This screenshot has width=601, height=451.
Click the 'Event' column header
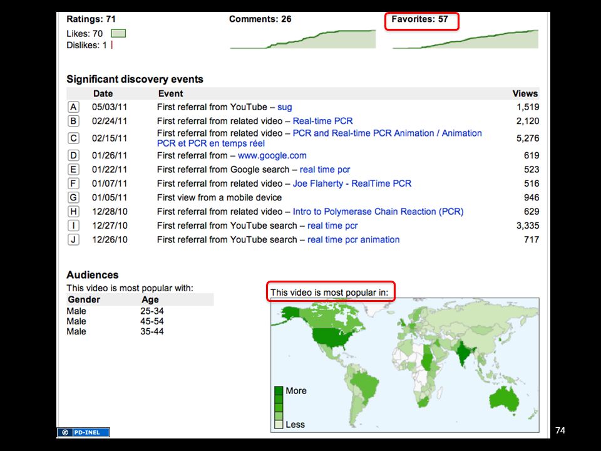click(x=170, y=93)
